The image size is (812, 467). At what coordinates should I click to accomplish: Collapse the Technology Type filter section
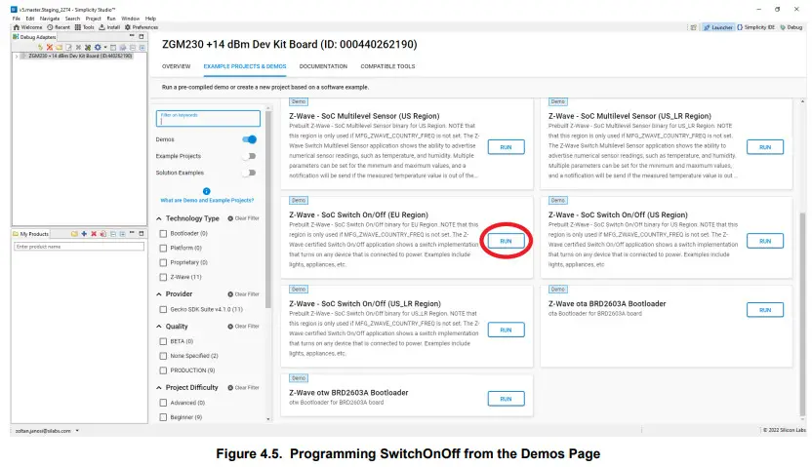tap(159, 218)
